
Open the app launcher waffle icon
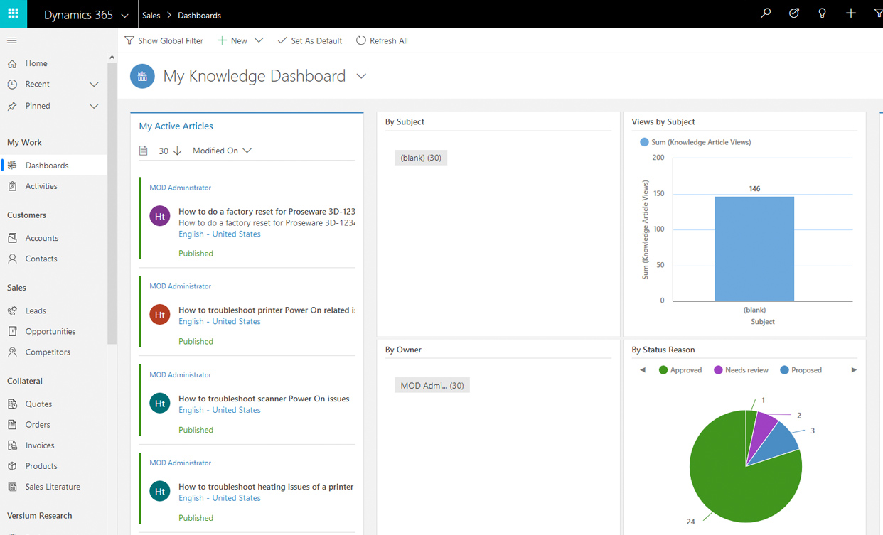coord(13,13)
